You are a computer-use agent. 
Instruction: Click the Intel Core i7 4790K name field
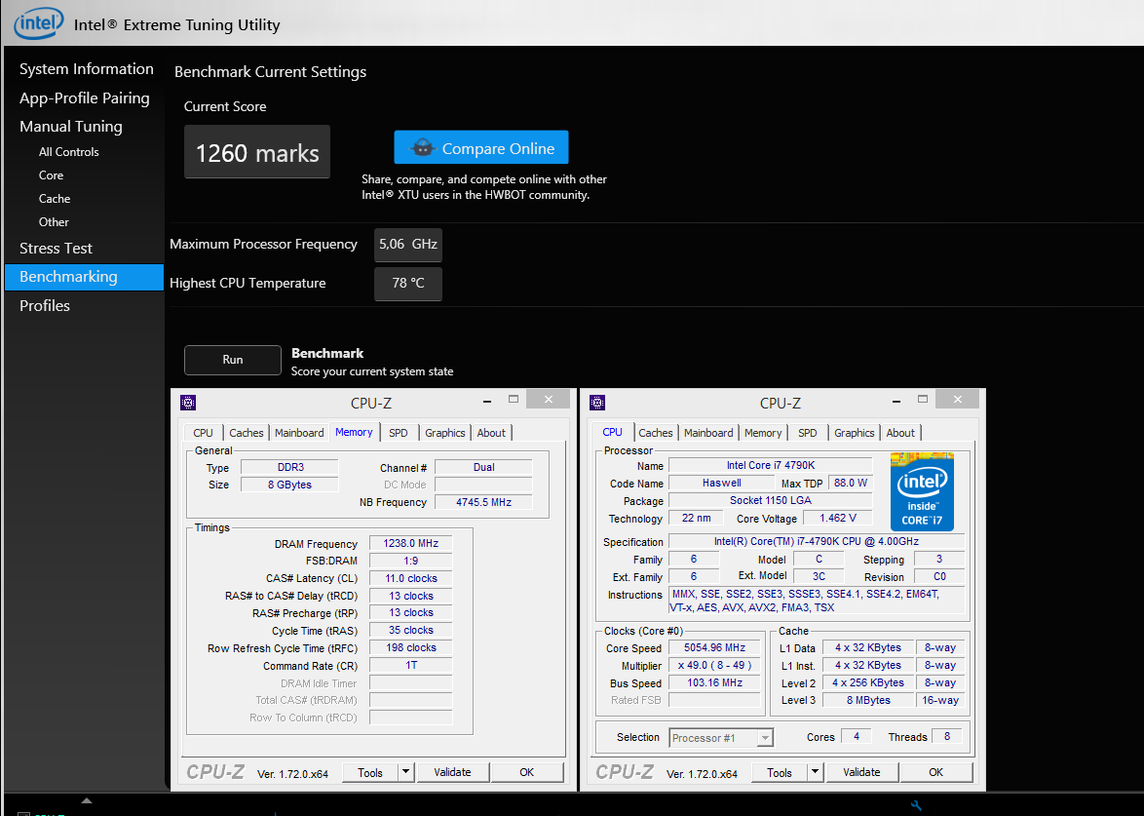(771, 465)
